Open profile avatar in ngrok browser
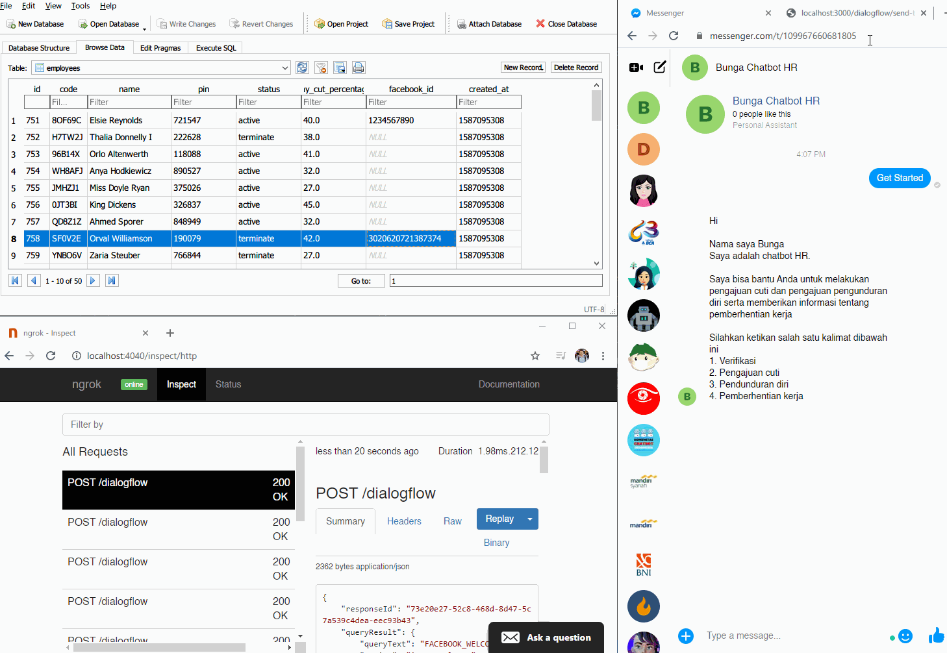Viewport: 947px width, 653px height. [x=582, y=356]
